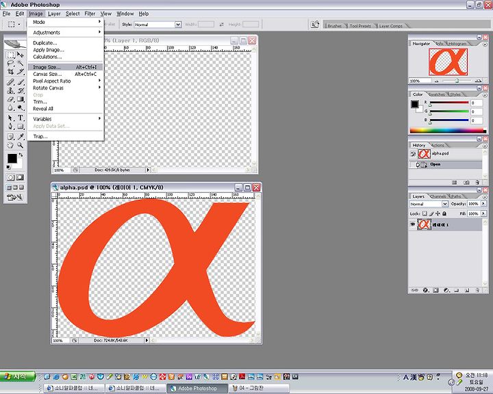Toggle lock transparent pixels in Layers panel

pyautogui.click(x=425, y=213)
